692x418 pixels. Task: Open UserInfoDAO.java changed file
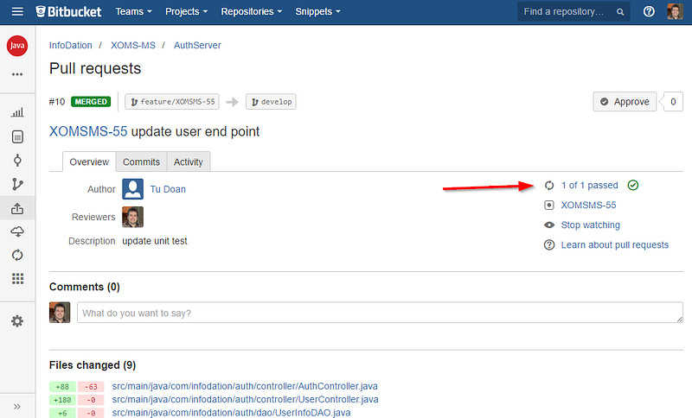(x=231, y=413)
